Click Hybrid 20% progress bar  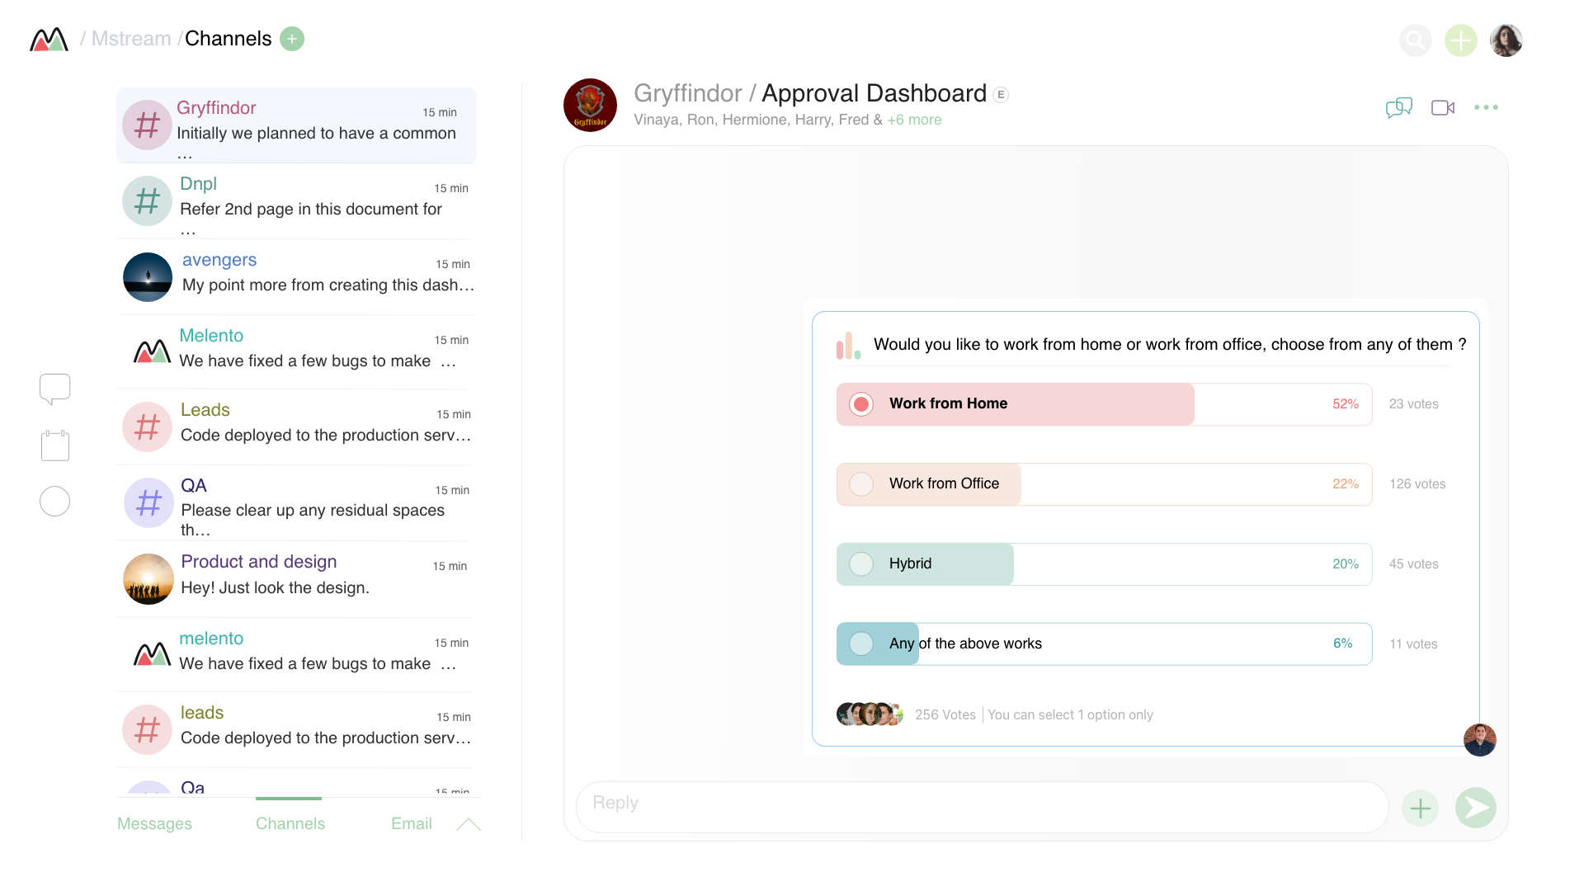pos(1104,564)
